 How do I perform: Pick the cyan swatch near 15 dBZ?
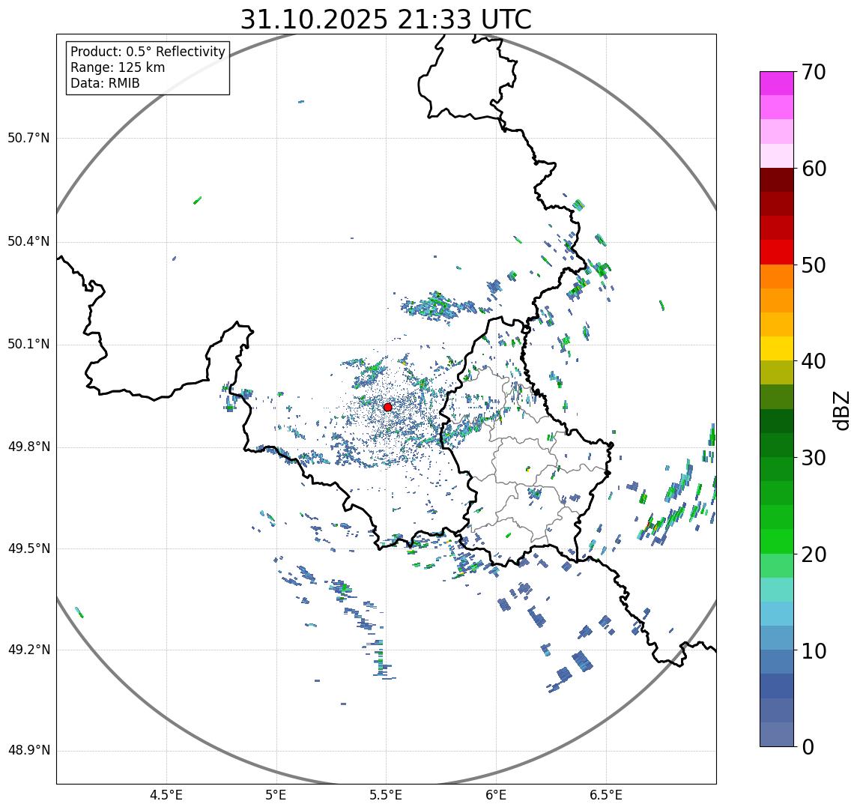coord(777,614)
